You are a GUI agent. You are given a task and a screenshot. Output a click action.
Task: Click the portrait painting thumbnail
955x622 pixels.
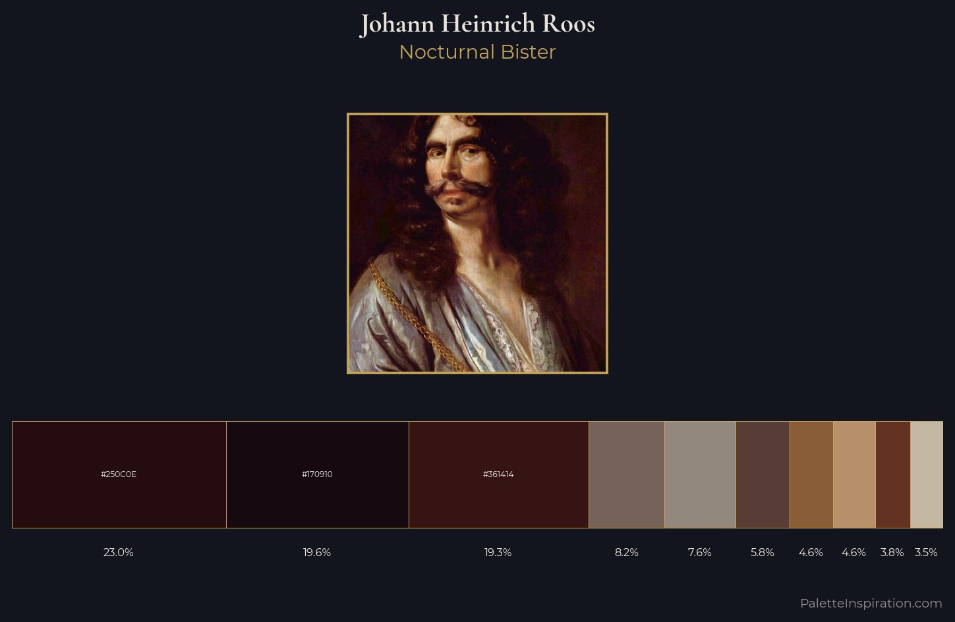coord(477,243)
